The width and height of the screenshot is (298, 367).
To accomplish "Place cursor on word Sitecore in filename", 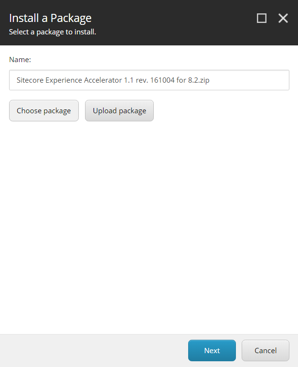I will [30, 80].
